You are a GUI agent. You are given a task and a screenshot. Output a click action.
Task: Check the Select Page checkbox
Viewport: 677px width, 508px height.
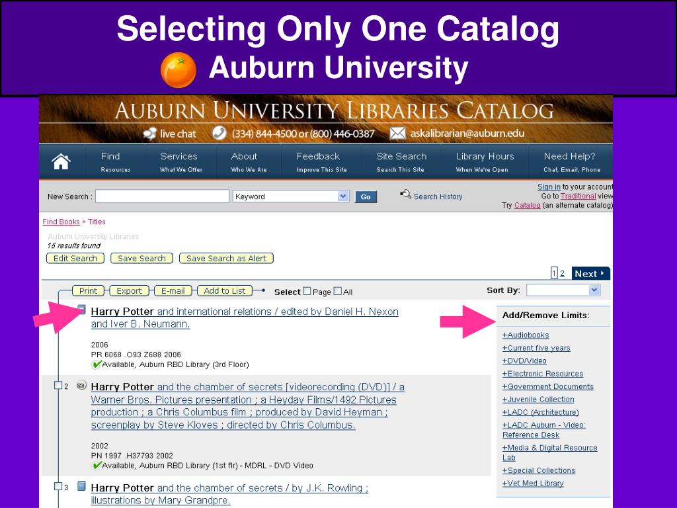[x=307, y=291]
